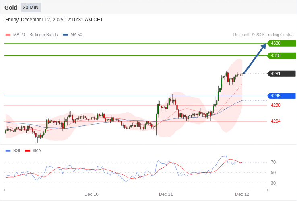Screen dimensions: 297x201
Task: Click the Dec 12 date axis label
Action: tap(242, 194)
